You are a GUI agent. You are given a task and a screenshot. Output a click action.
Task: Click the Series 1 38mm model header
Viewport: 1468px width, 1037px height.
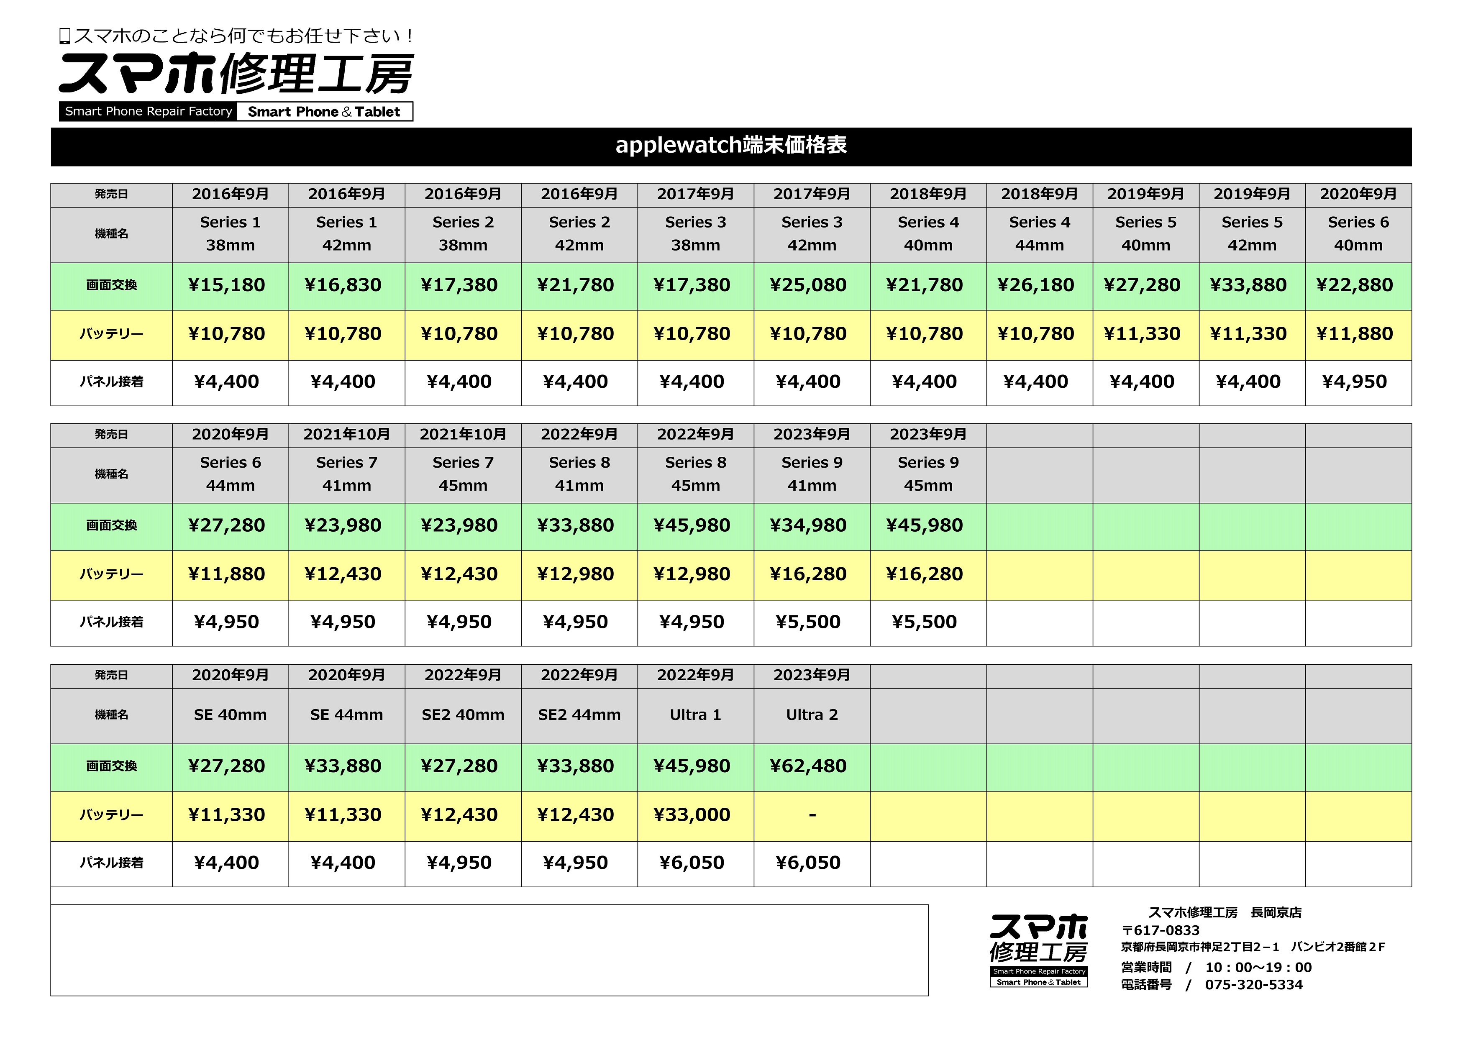230,234
